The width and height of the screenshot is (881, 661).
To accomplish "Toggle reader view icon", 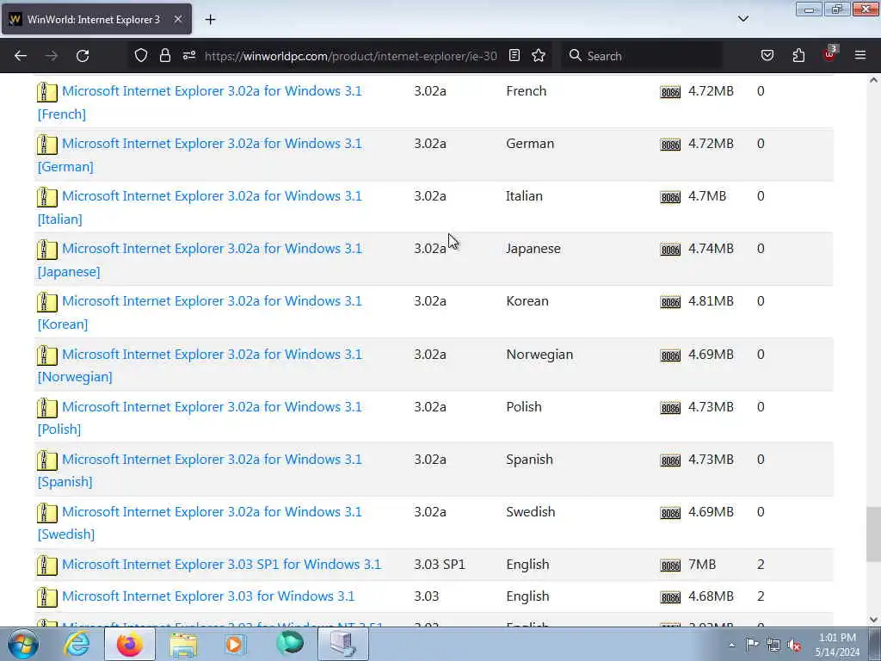I will pos(514,56).
